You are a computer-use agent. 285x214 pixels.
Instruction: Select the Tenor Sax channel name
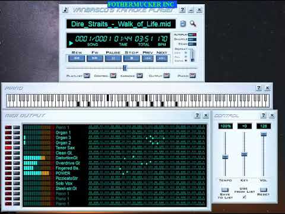point(65,147)
